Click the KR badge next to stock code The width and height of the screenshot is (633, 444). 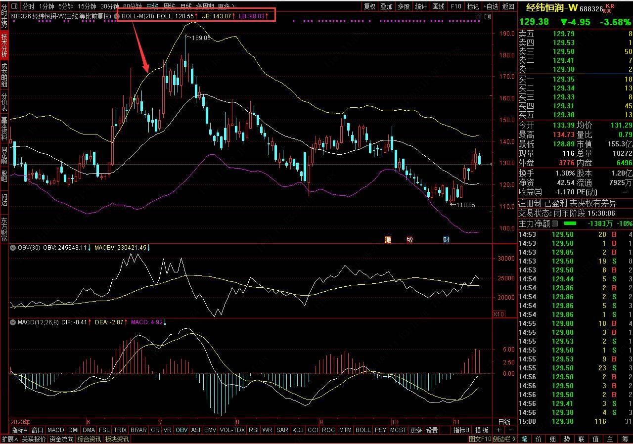[x=609, y=7]
